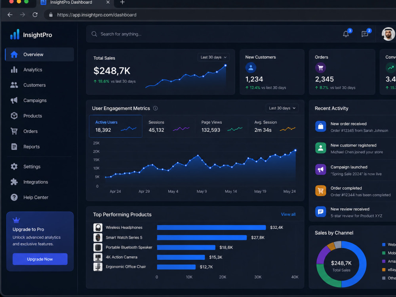Click the Orders card cart icon

click(x=320, y=68)
